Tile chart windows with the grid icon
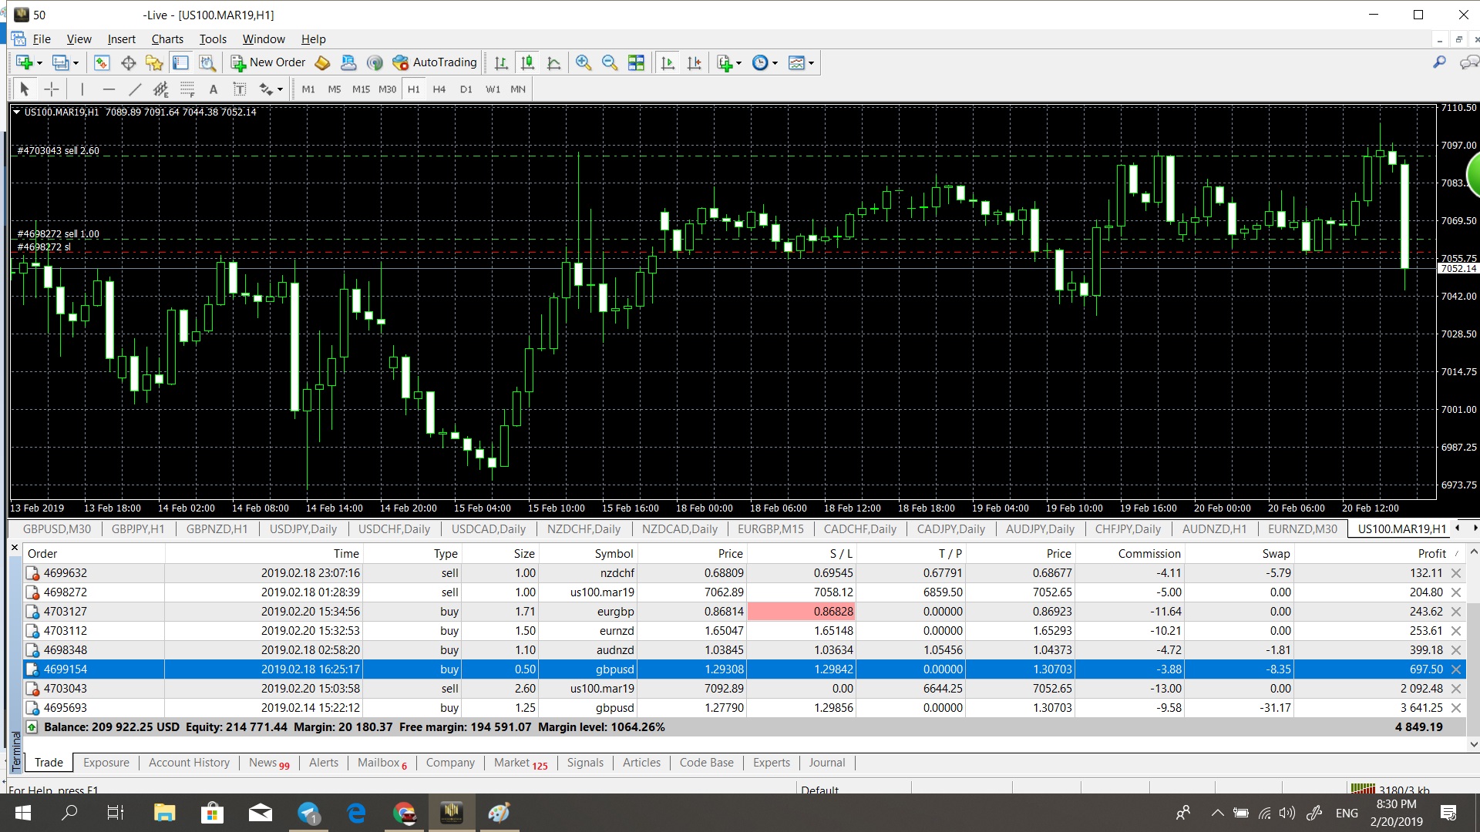Screen dimensions: 1480x832 [x=636, y=63]
